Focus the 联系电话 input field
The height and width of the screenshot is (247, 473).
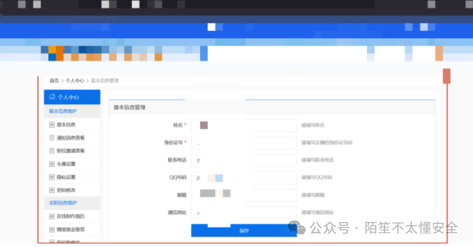pos(244,160)
